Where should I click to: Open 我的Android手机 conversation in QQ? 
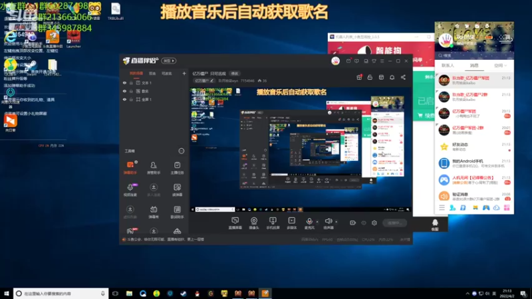pyautogui.click(x=474, y=163)
